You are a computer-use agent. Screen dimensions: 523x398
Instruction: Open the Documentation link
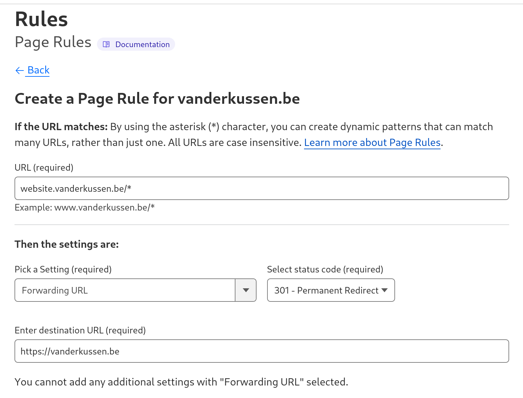[x=142, y=44]
